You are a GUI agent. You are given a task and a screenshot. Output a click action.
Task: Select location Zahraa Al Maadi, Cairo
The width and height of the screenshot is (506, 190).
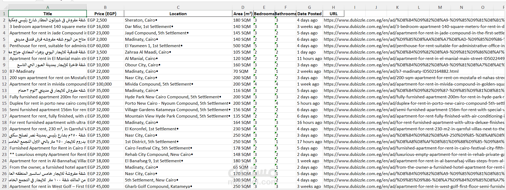point(178,52)
